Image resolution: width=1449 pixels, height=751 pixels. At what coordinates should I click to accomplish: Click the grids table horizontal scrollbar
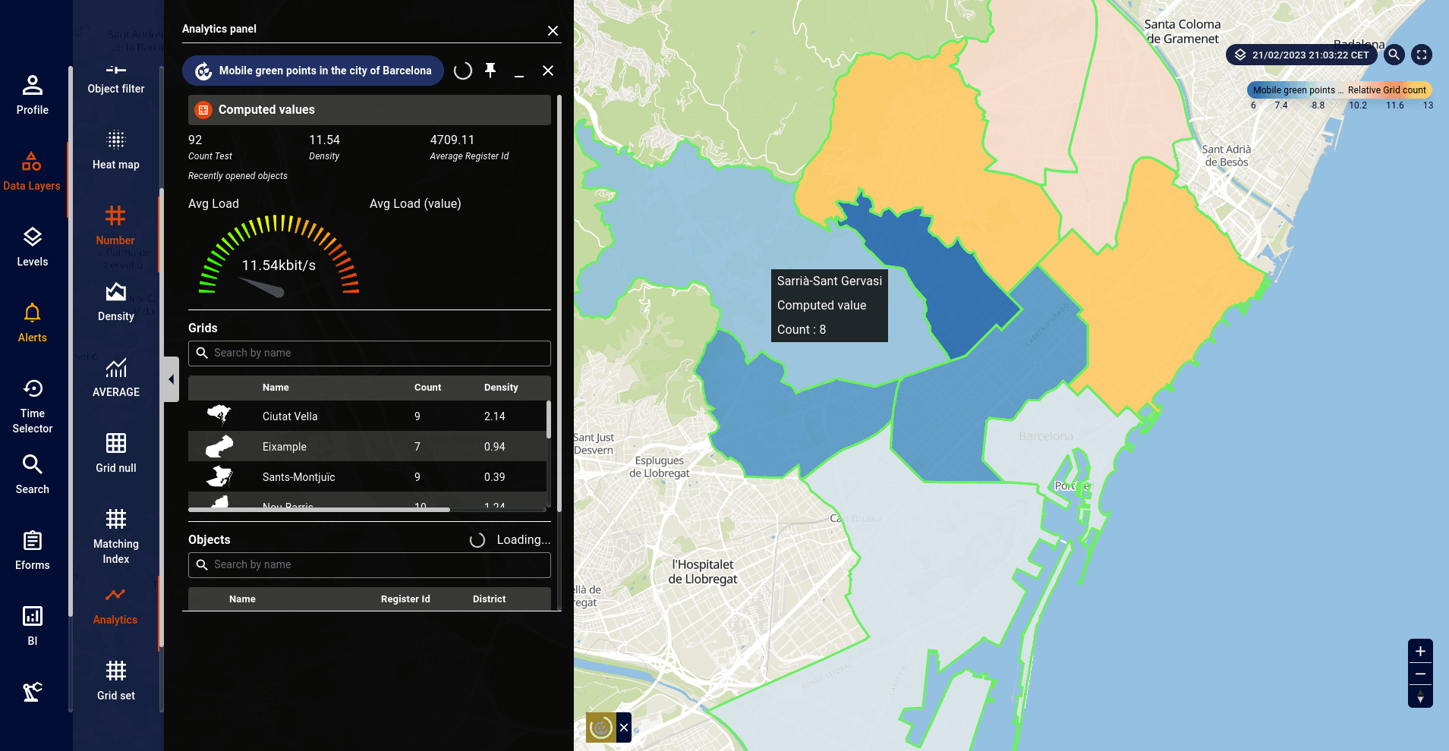319,510
